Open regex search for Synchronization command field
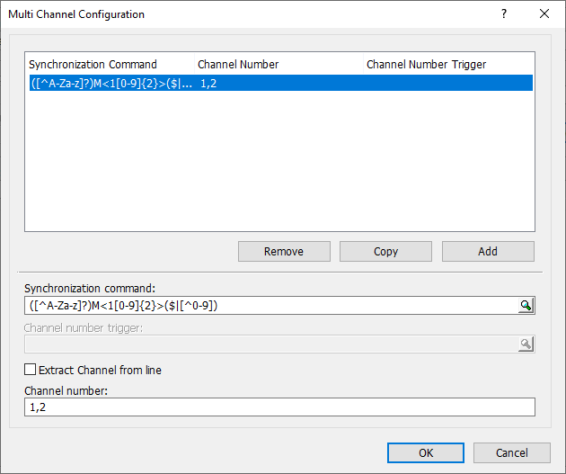This screenshot has width=566, height=474. (526, 306)
